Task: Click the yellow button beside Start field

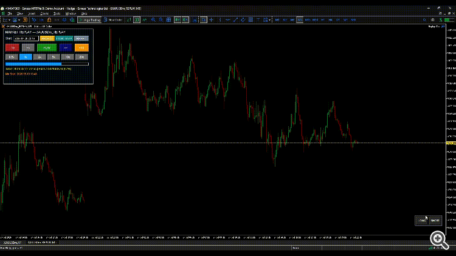Action: coord(47,38)
